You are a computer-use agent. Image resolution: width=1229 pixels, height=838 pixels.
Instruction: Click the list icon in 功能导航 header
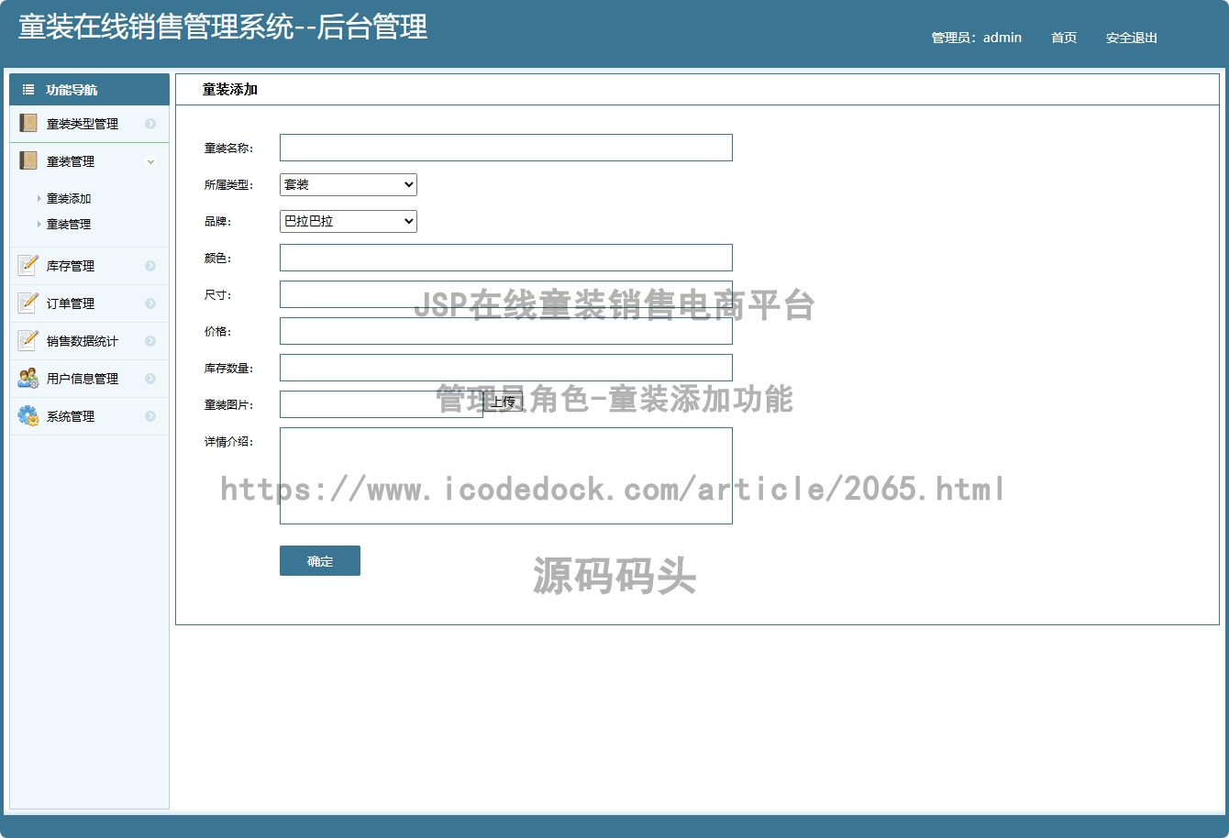28,90
